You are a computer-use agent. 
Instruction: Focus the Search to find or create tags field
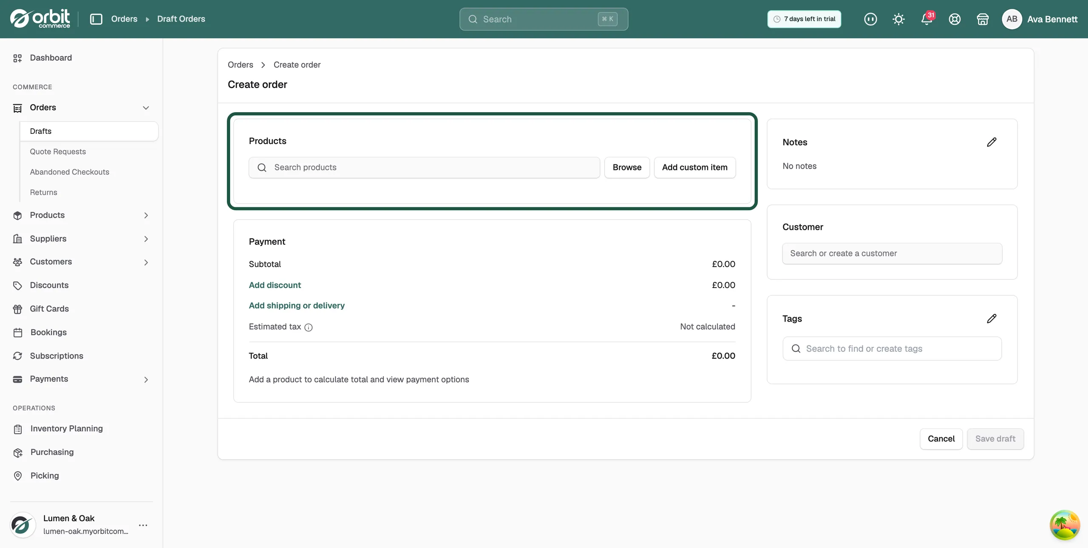click(892, 349)
